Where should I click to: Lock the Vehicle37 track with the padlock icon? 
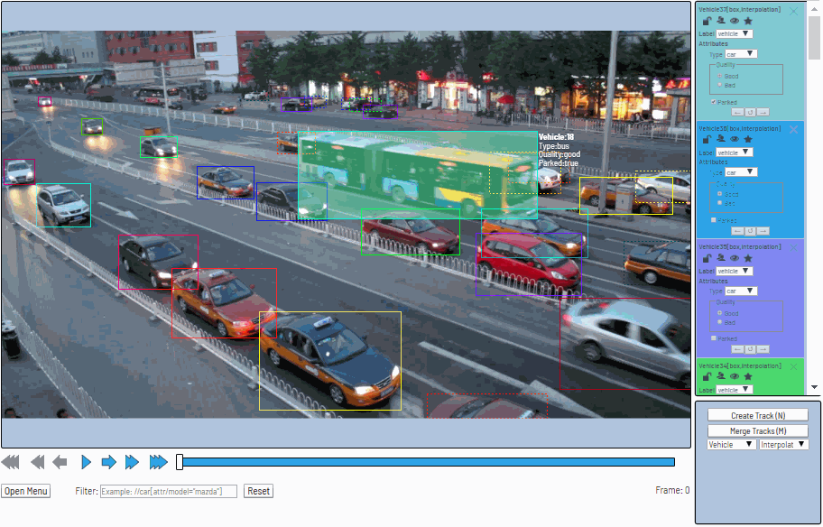point(707,21)
